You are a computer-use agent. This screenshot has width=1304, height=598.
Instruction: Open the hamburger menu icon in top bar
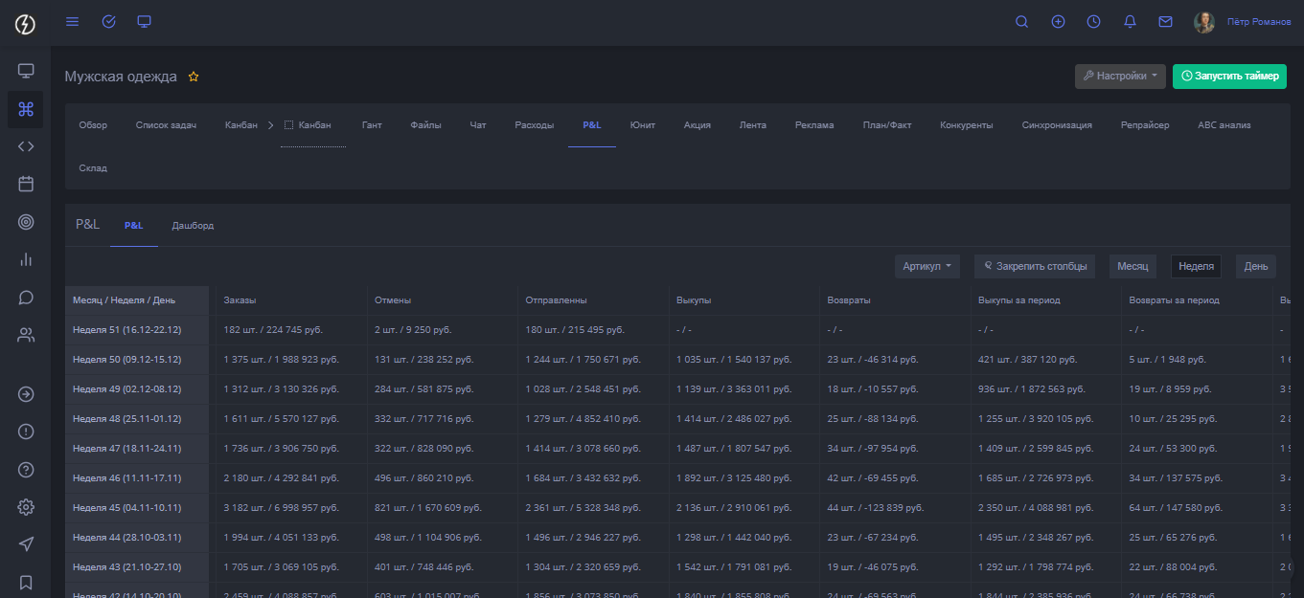(72, 22)
